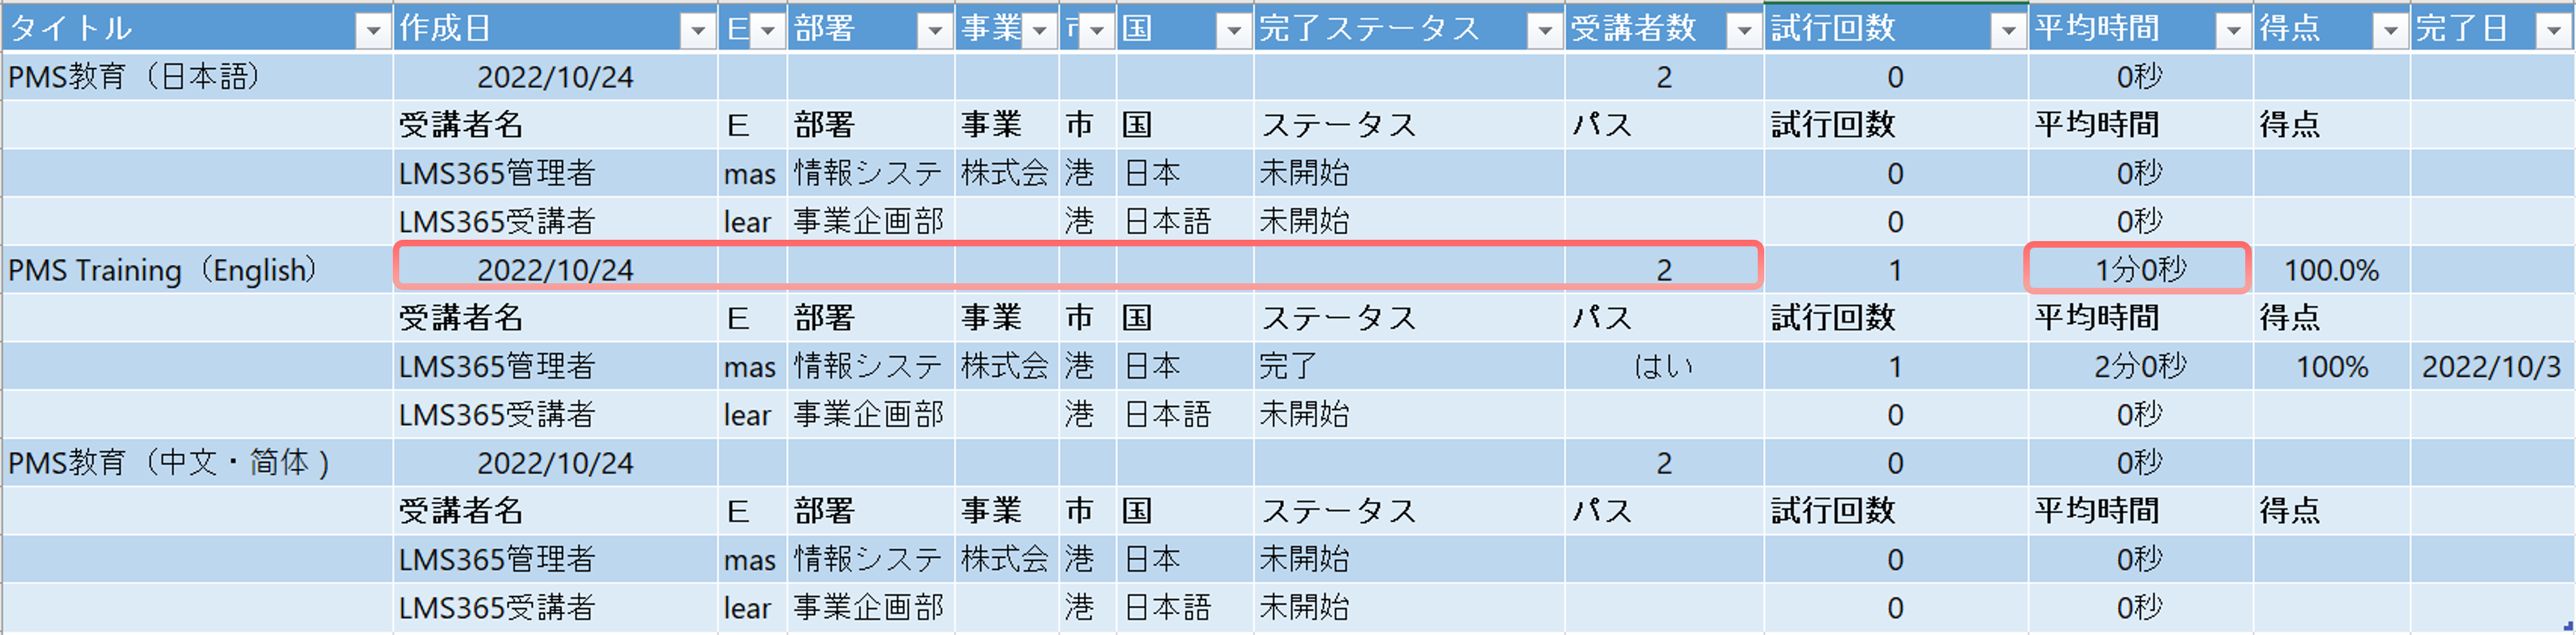Open the 完了日 filter dropdown
This screenshot has width=2576, height=635.
click(x=2553, y=30)
